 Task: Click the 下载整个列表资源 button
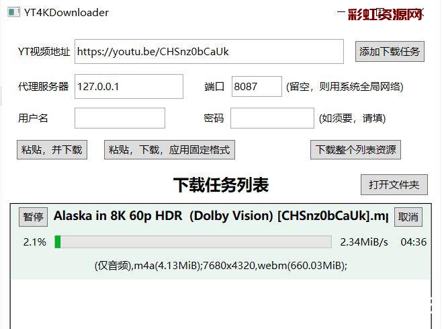[355, 149]
